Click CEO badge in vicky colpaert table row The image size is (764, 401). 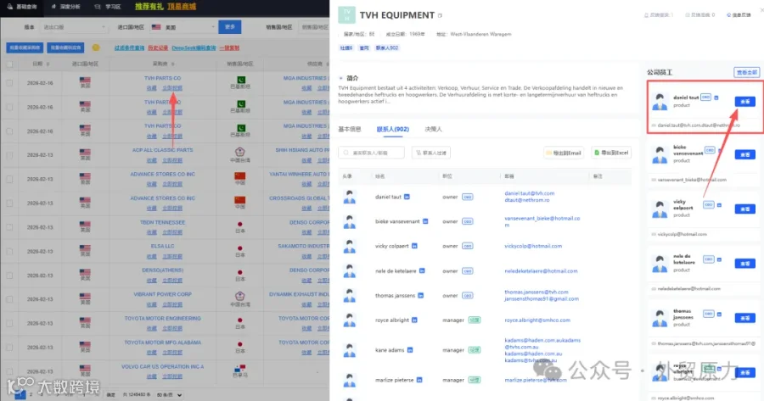tap(467, 246)
